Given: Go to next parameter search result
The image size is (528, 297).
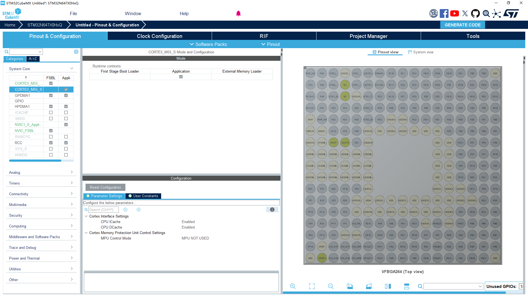Looking at the screenshot, I should (139, 210).
